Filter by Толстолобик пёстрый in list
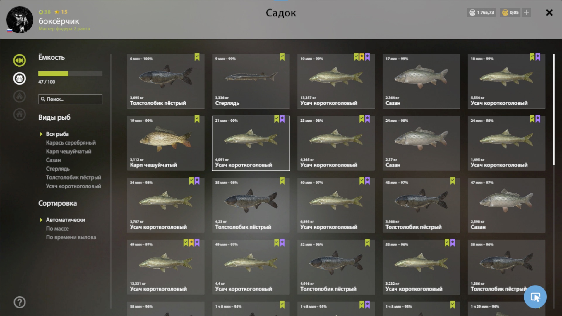Image resolution: width=562 pixels, height=316 pixels. coord(73,177)
